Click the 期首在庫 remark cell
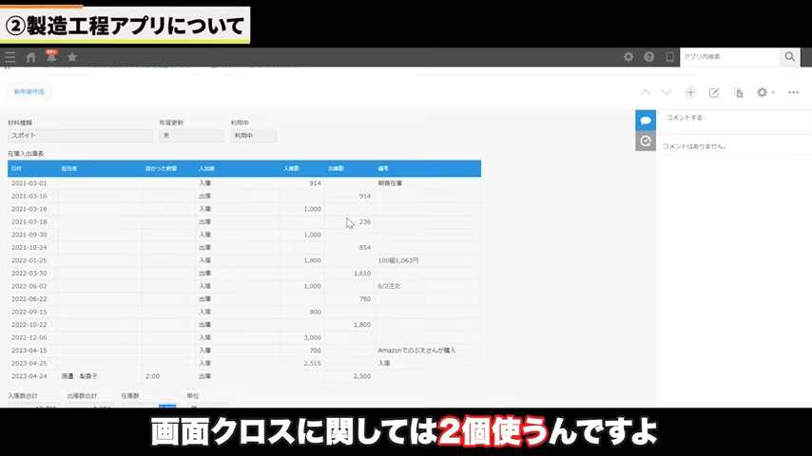 (390, 183)
